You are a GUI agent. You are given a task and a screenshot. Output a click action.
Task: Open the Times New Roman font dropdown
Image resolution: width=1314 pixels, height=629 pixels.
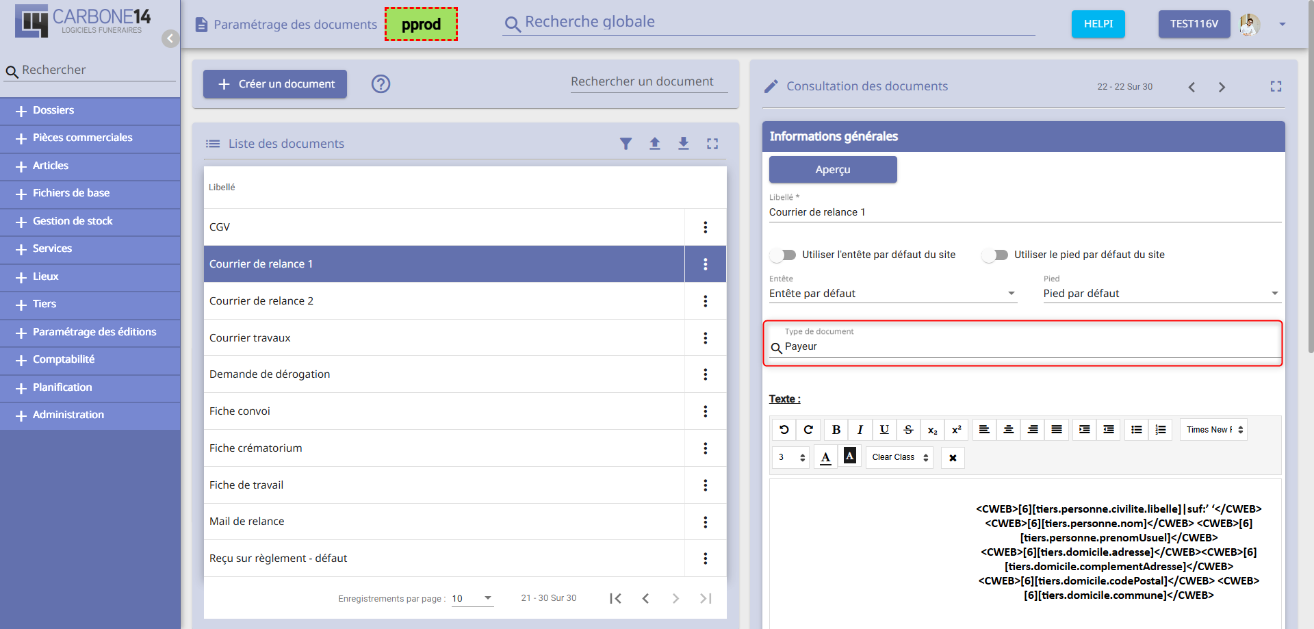click(x=1213, y=430)
